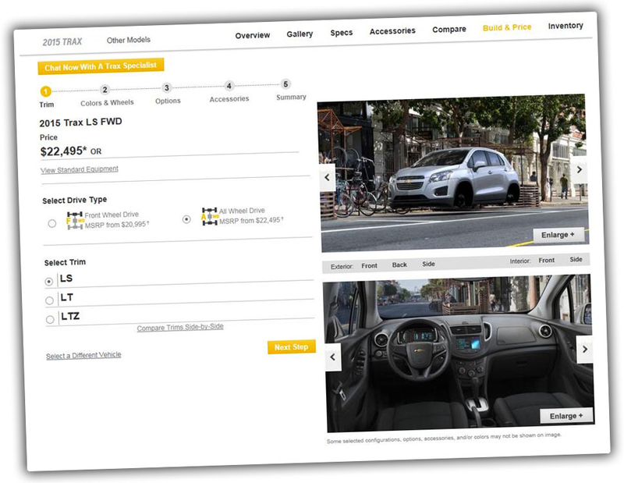
Task: Select the Front Wheel Drive radio button
Action: (52, 223)
